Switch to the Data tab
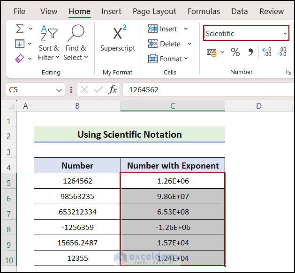The width and height of the screenshot is (295, 273). click(240, 11)
